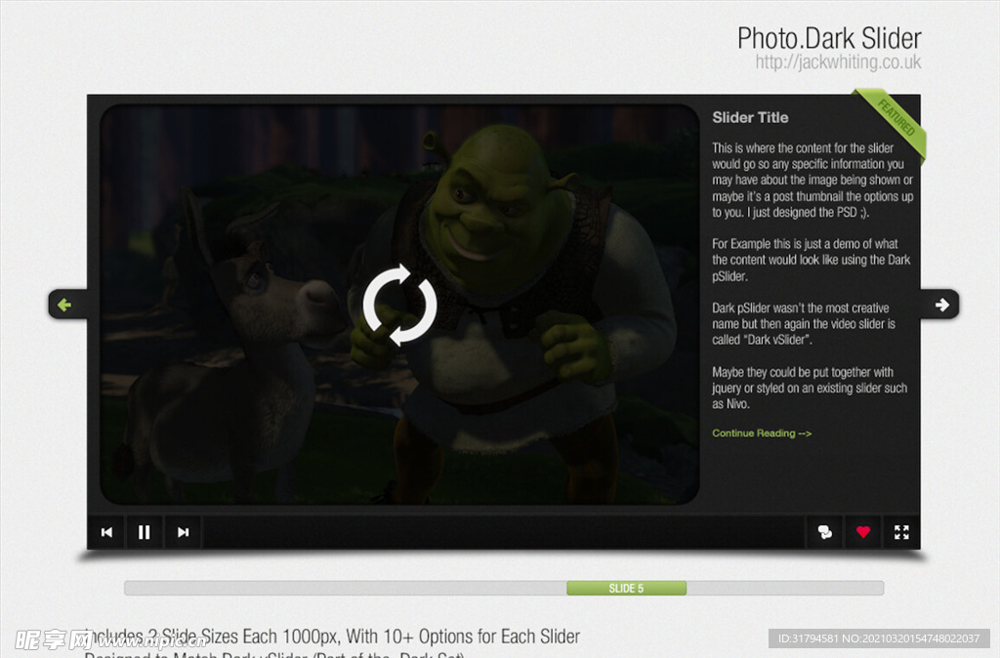
Task: Favorite the slide with the red heart
Action: click(x=863, y=532)
